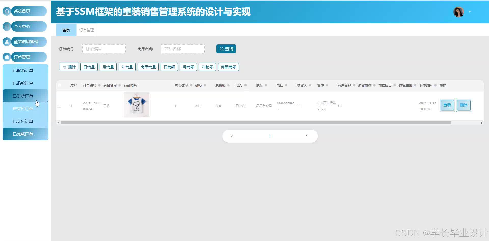Click 删除 button in order row
The image size is (489, 241).
[x=464, y=105]
